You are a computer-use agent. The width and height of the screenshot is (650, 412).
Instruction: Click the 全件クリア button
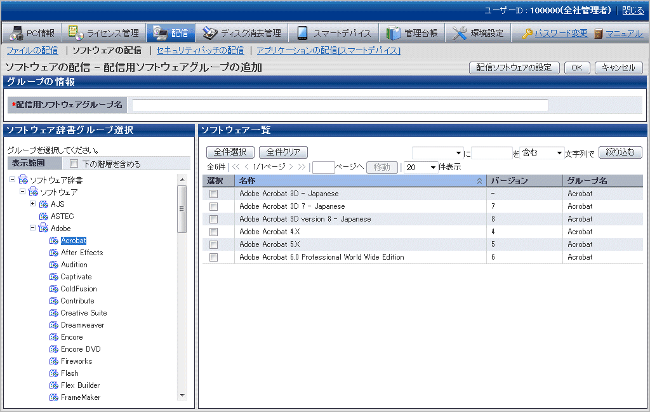pyautogui.click(x=283, y=152)
